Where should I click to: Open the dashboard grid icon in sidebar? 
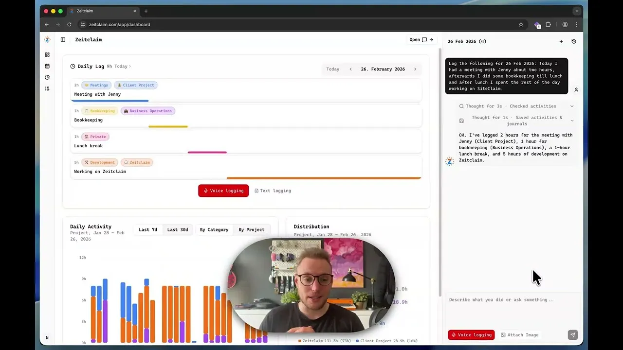point(47,55)
